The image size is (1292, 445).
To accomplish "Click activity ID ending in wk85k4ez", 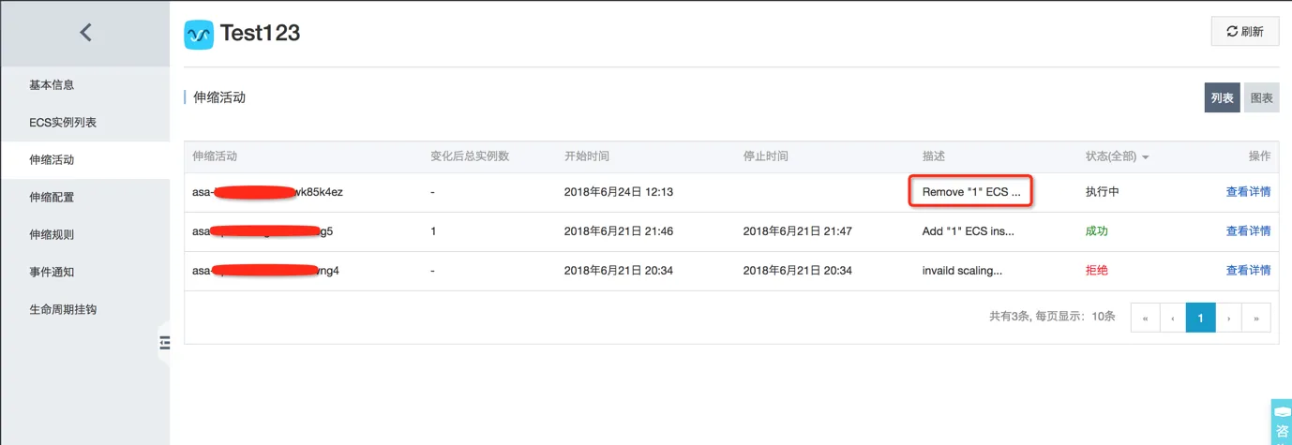I will pos(267,192).
